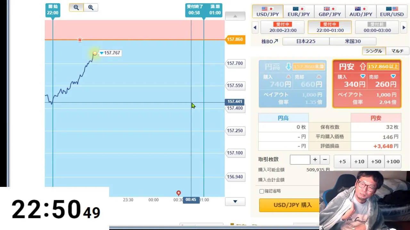This screenshot has width=410, height=230.
Task: Click 購入可能金額 amount 509,935円
Action: tap(318, 170)
